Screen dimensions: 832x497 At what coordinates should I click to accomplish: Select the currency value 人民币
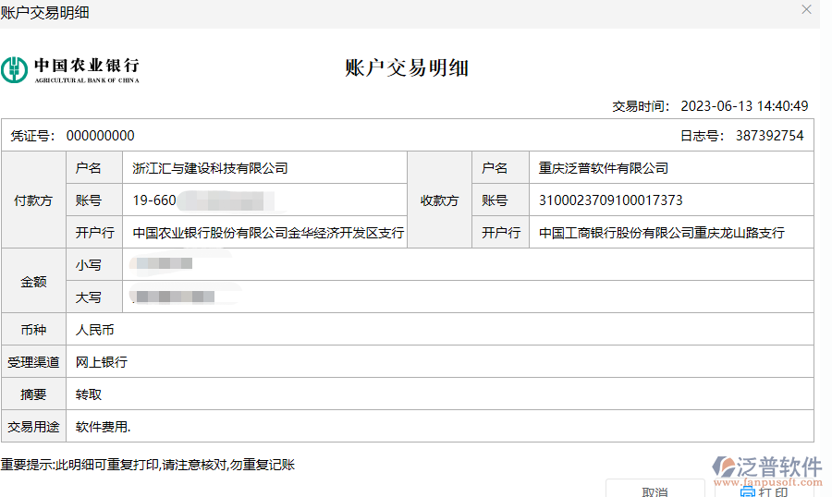[95, 330]
